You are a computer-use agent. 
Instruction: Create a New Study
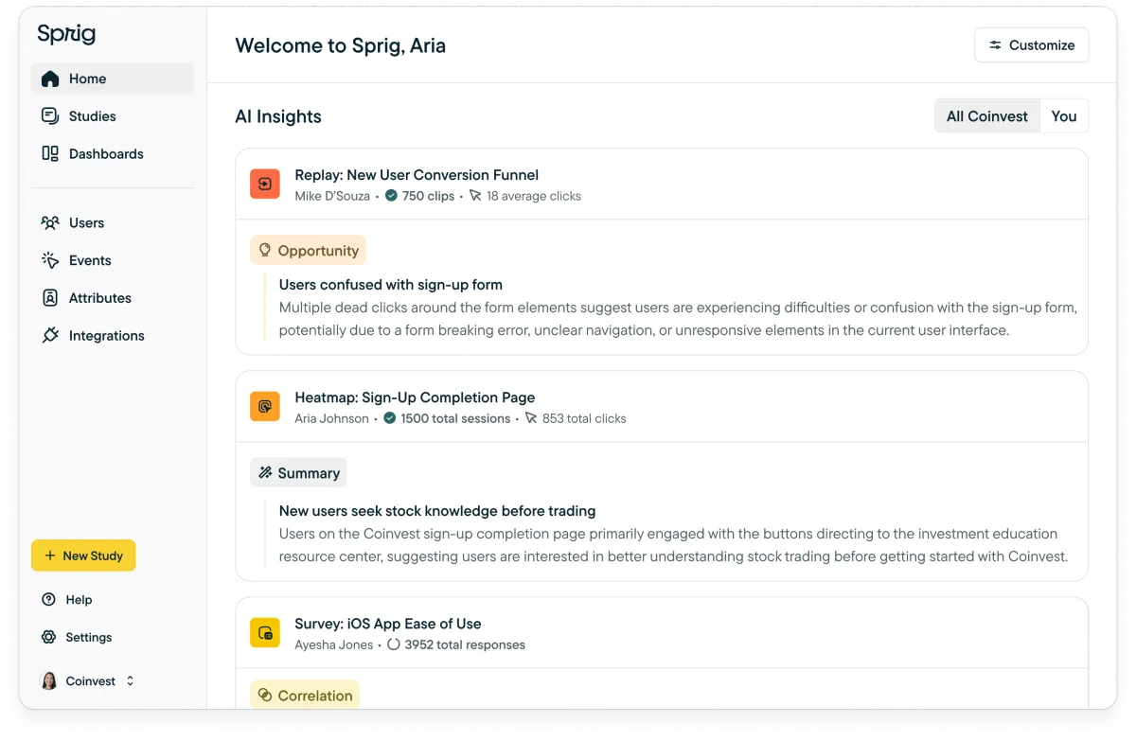pyautogui.click(x=83, y=556)
